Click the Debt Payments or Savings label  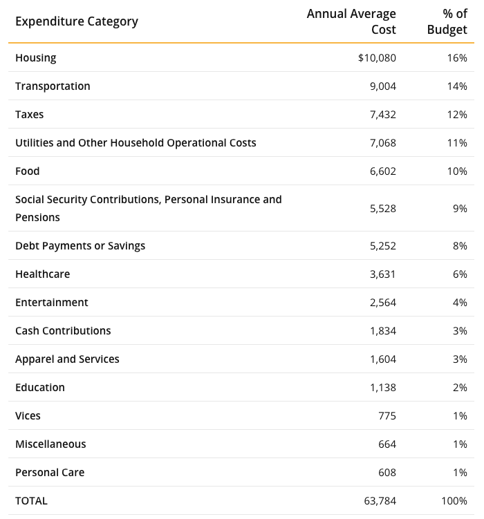80,246
